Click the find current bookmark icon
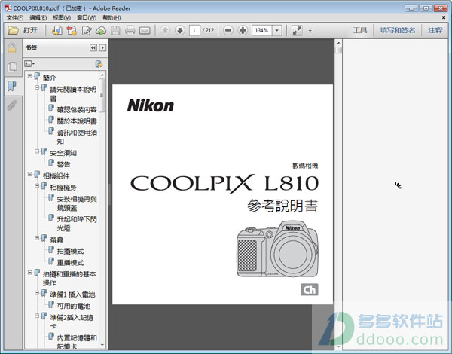Screen dimensions: 452x354 tap(99, 64)
